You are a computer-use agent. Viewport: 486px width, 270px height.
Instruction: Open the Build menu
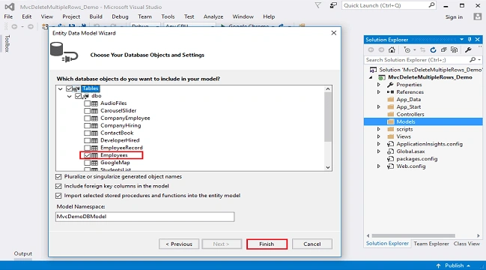(96, 16)
